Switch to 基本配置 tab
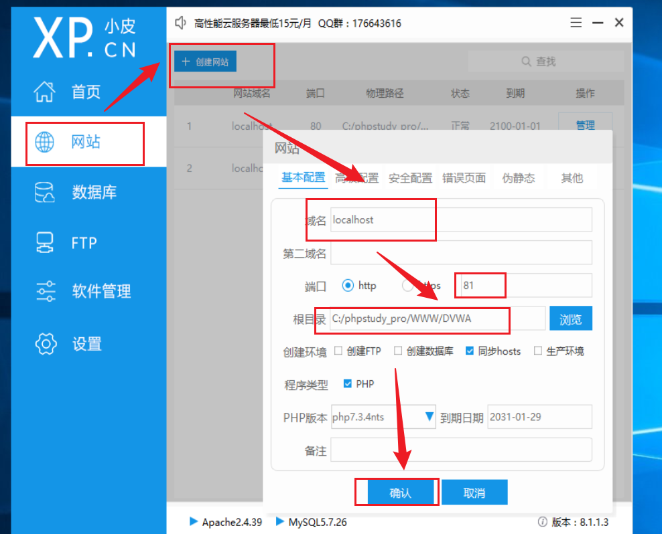Screen dimensions: 662x534 [x=303, y=177]
